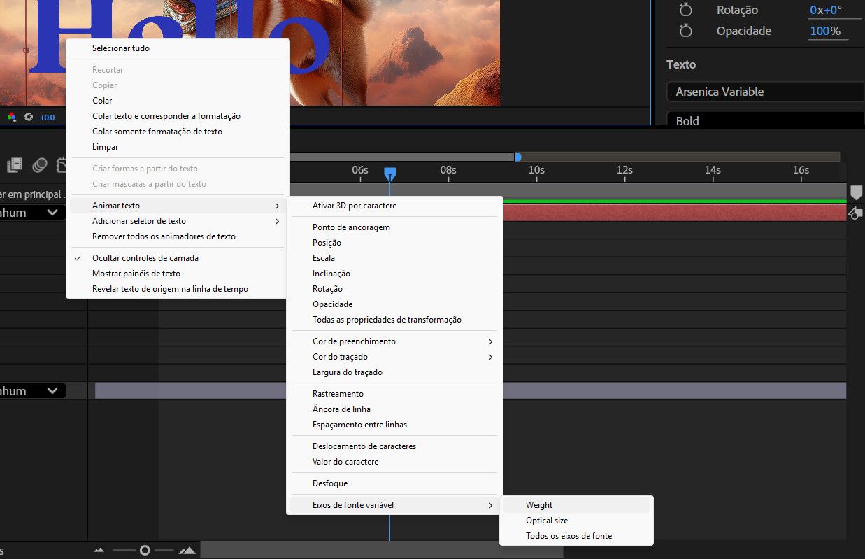
Task: Enable the shy layers icon on the right
Action: click(x=856, y=192)
